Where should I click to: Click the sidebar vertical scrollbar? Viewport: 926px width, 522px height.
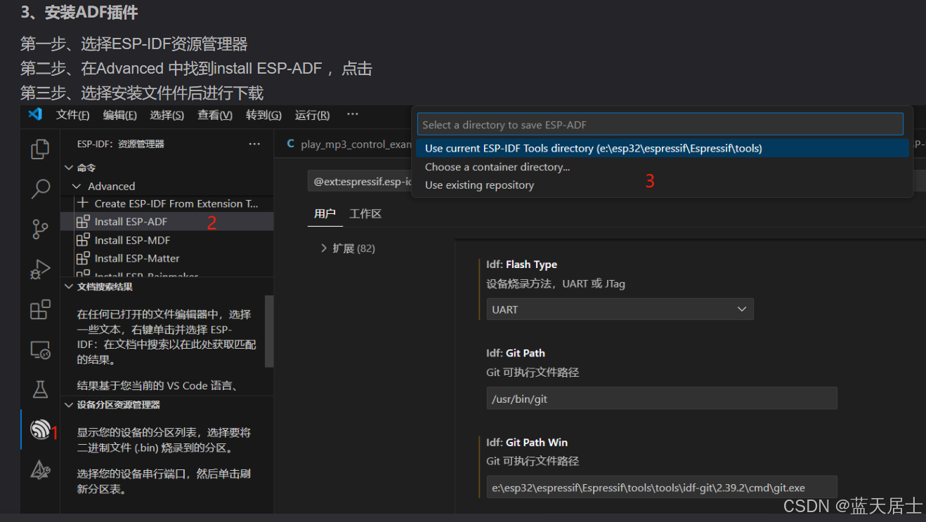[269, 331]
